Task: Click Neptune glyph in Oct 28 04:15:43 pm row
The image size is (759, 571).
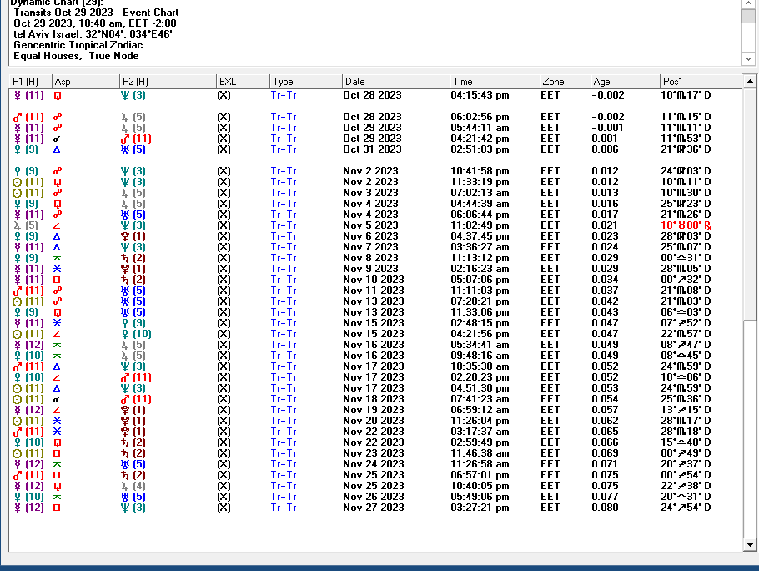Action: coord(125,95)
